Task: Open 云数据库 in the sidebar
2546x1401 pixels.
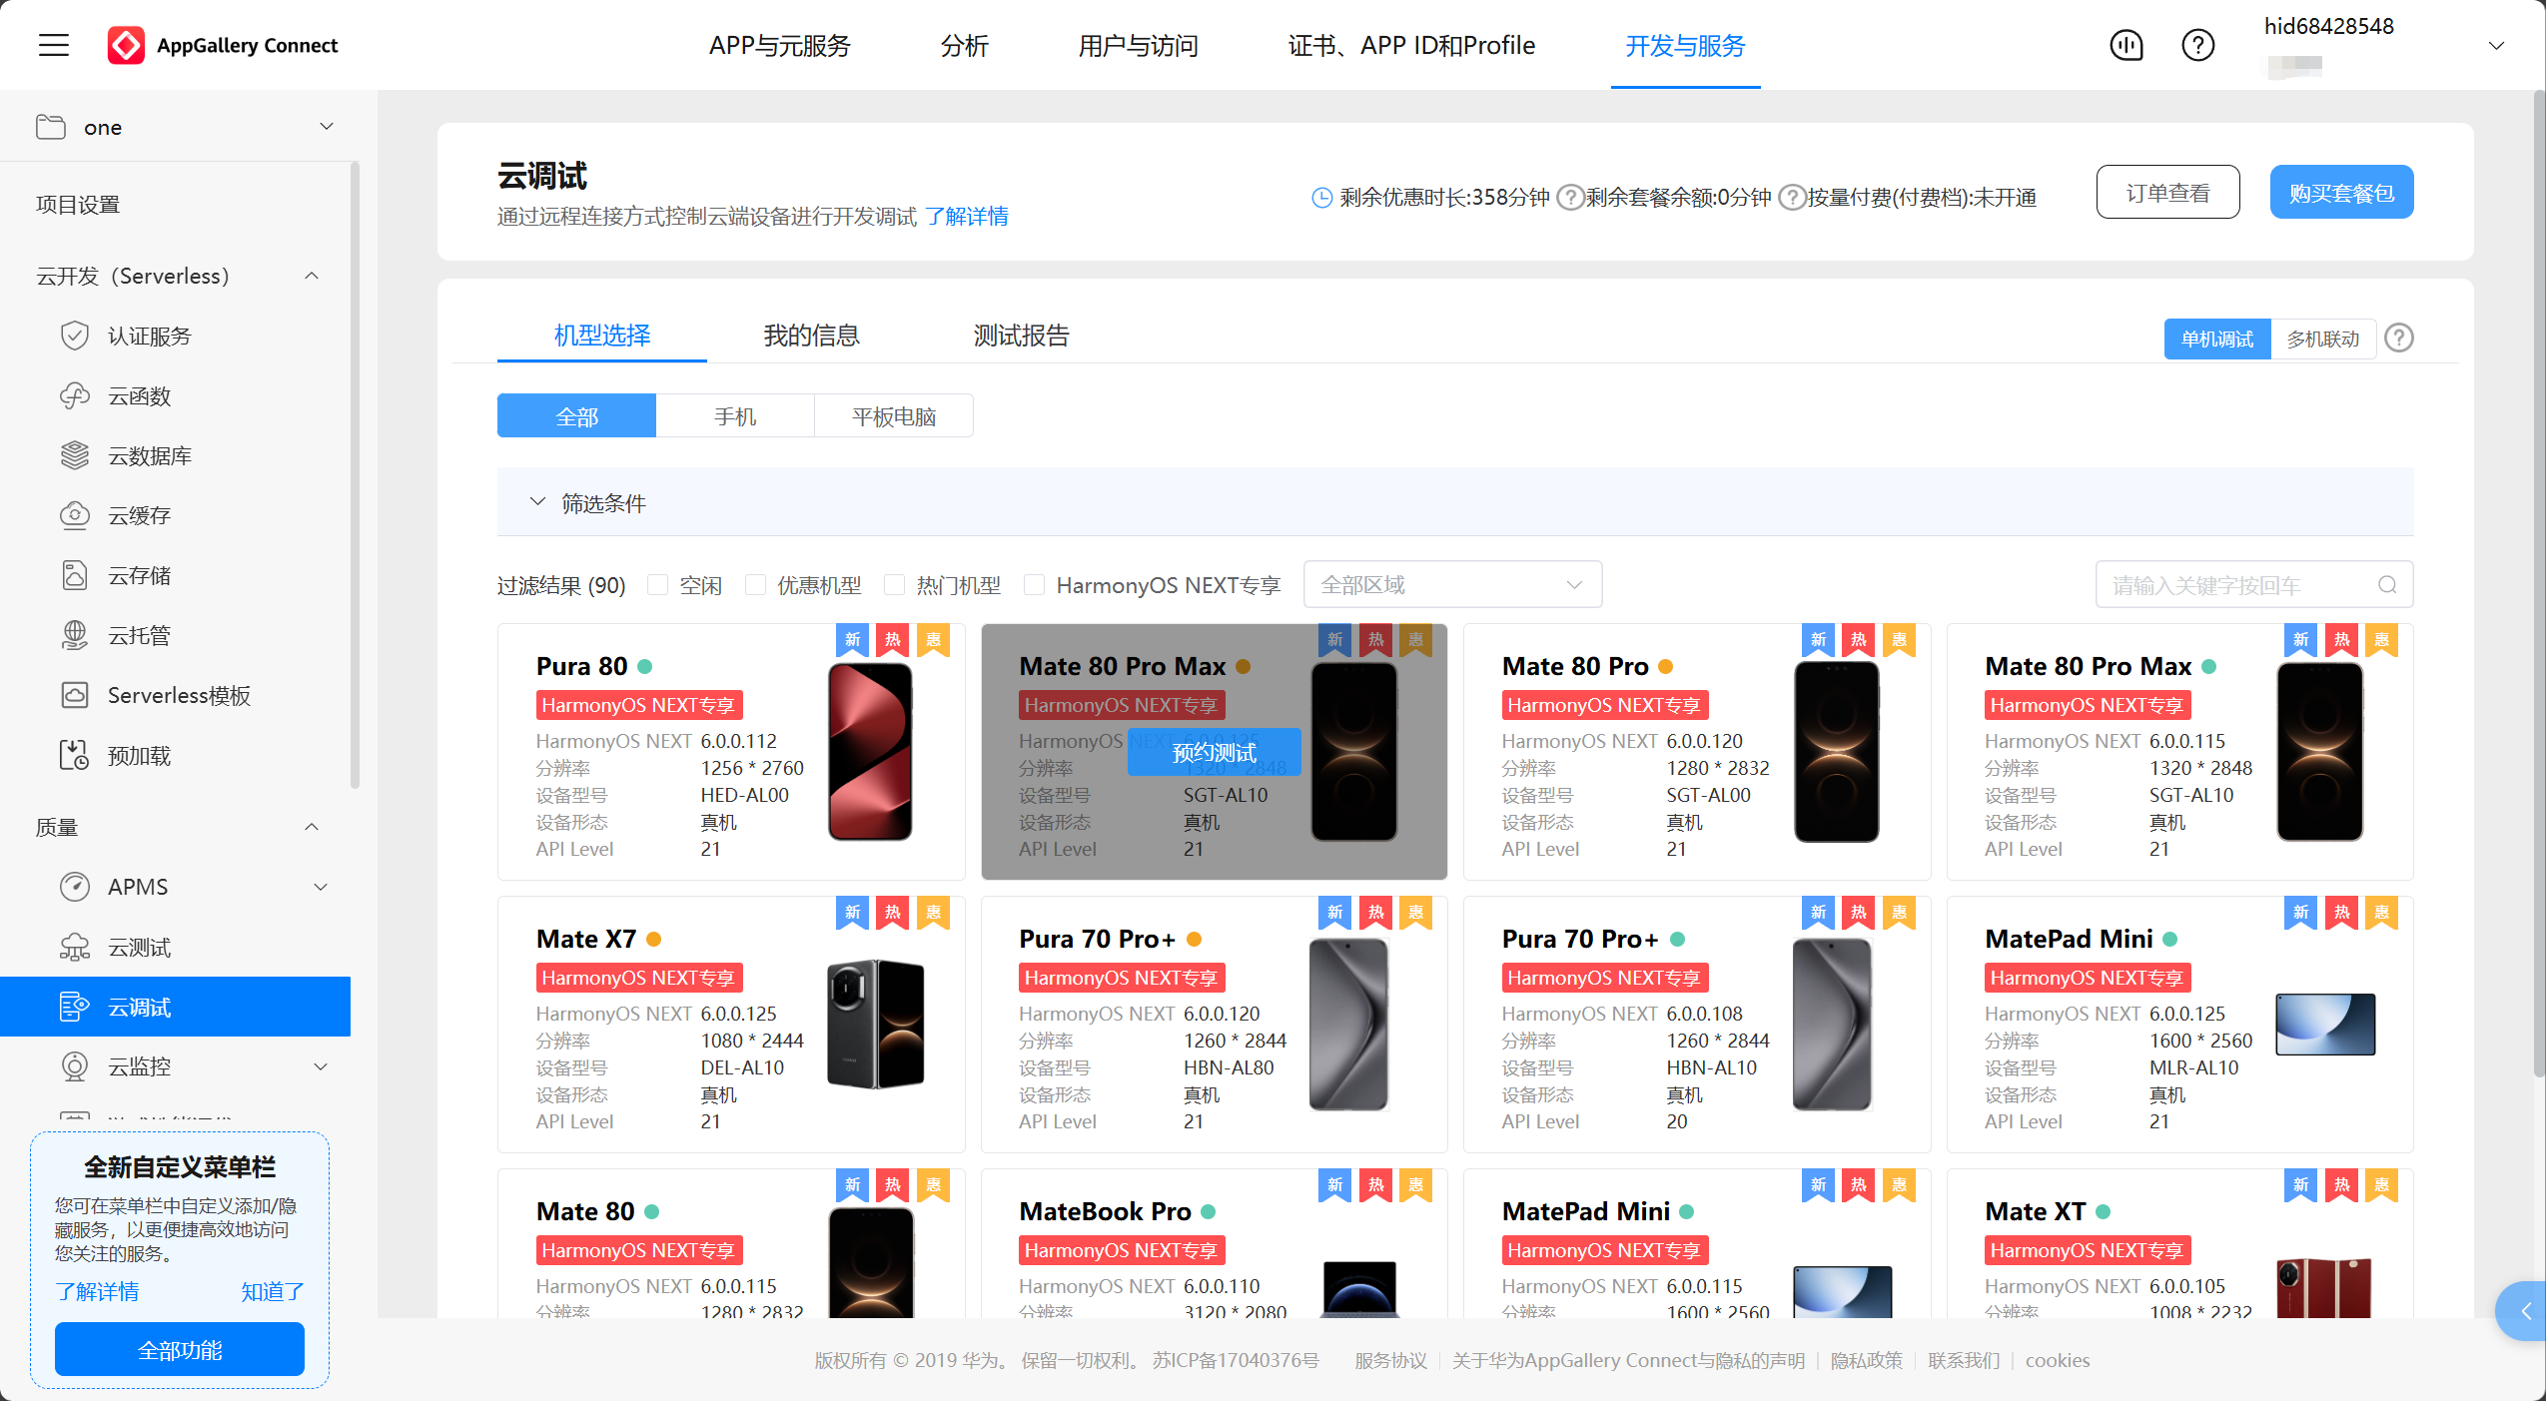Action: pos(150,455)
